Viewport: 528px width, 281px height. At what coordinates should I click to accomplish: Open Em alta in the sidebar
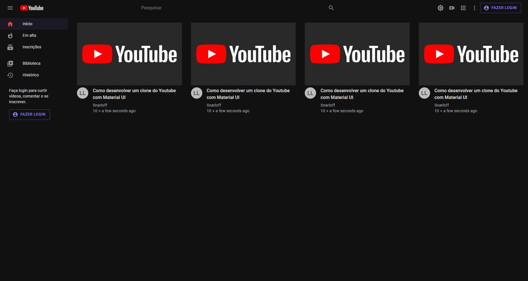[x=34, y=35]
